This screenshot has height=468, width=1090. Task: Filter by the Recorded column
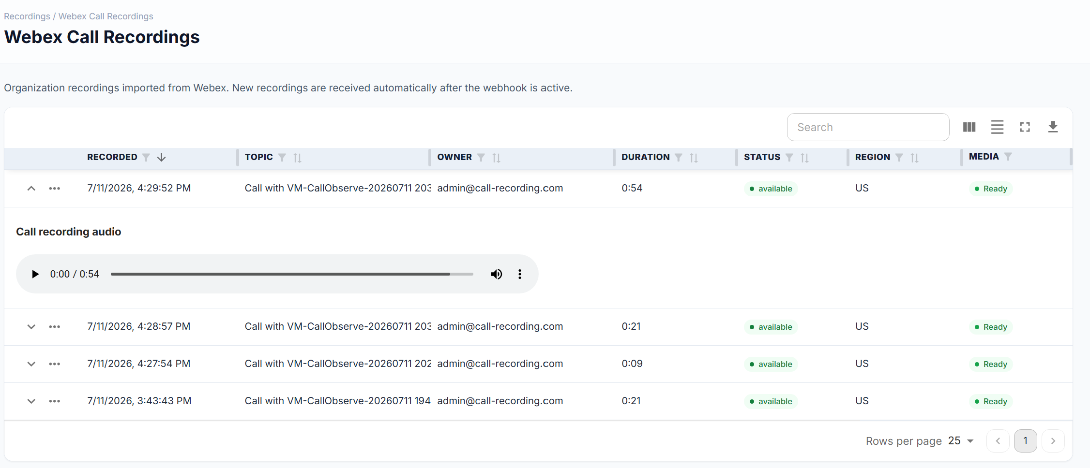pyautogui.click(x=146, y=158)
